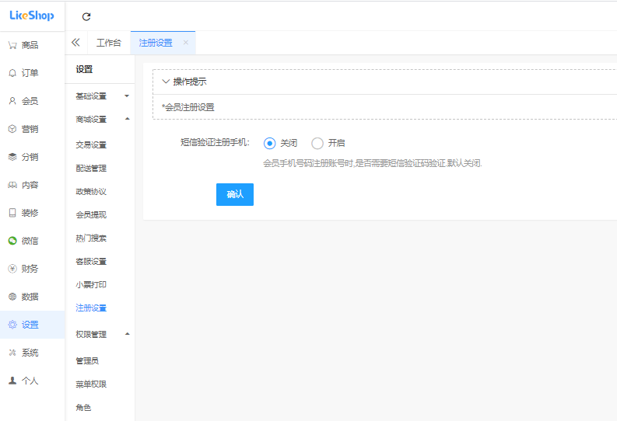Open 数据 via globe icon
This screenshot has height=421, width=617.
(x=12, y=297)
